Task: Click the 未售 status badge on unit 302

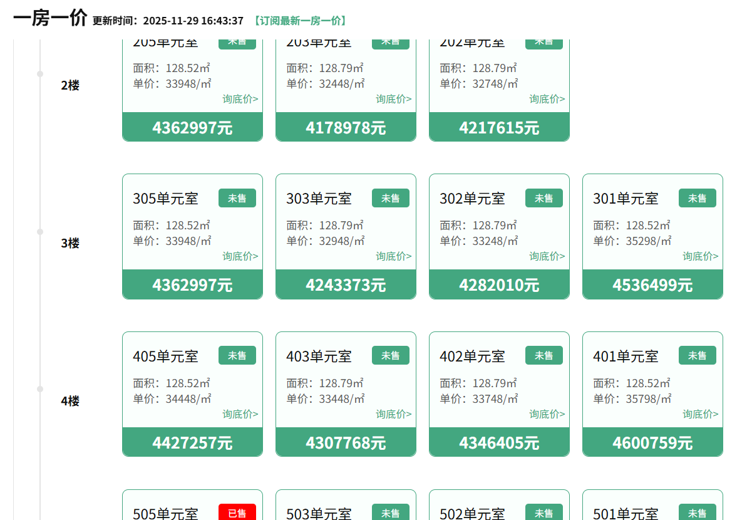Action: coord(543,199)
